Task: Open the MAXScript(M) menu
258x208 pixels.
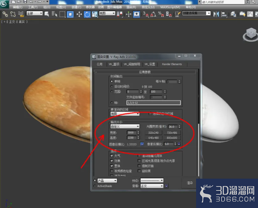Action: (x=170, y=7)
